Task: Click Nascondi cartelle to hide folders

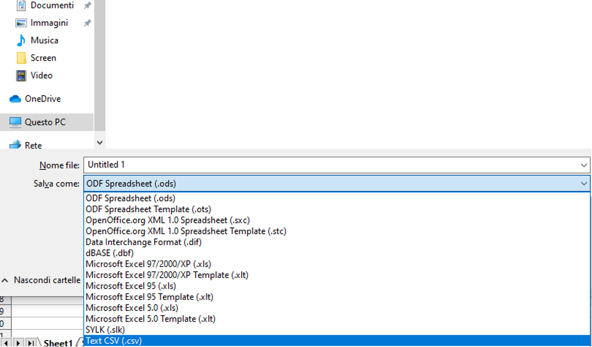Action: [41, 280]
